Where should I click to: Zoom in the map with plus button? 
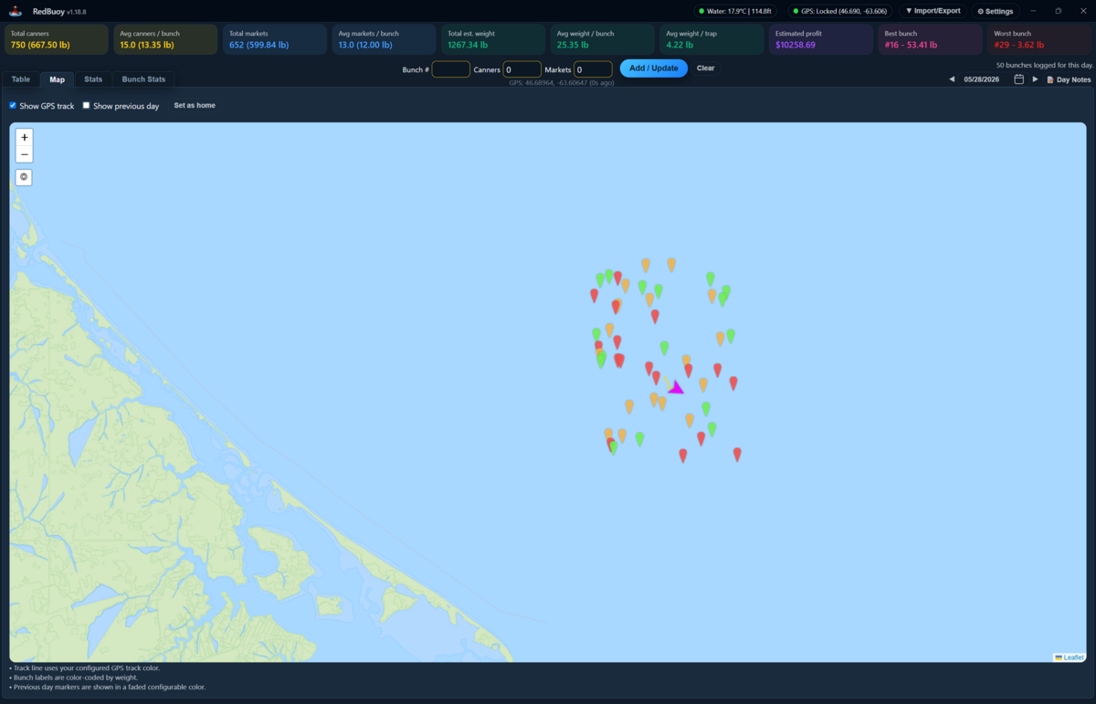(x=25, y=137)
